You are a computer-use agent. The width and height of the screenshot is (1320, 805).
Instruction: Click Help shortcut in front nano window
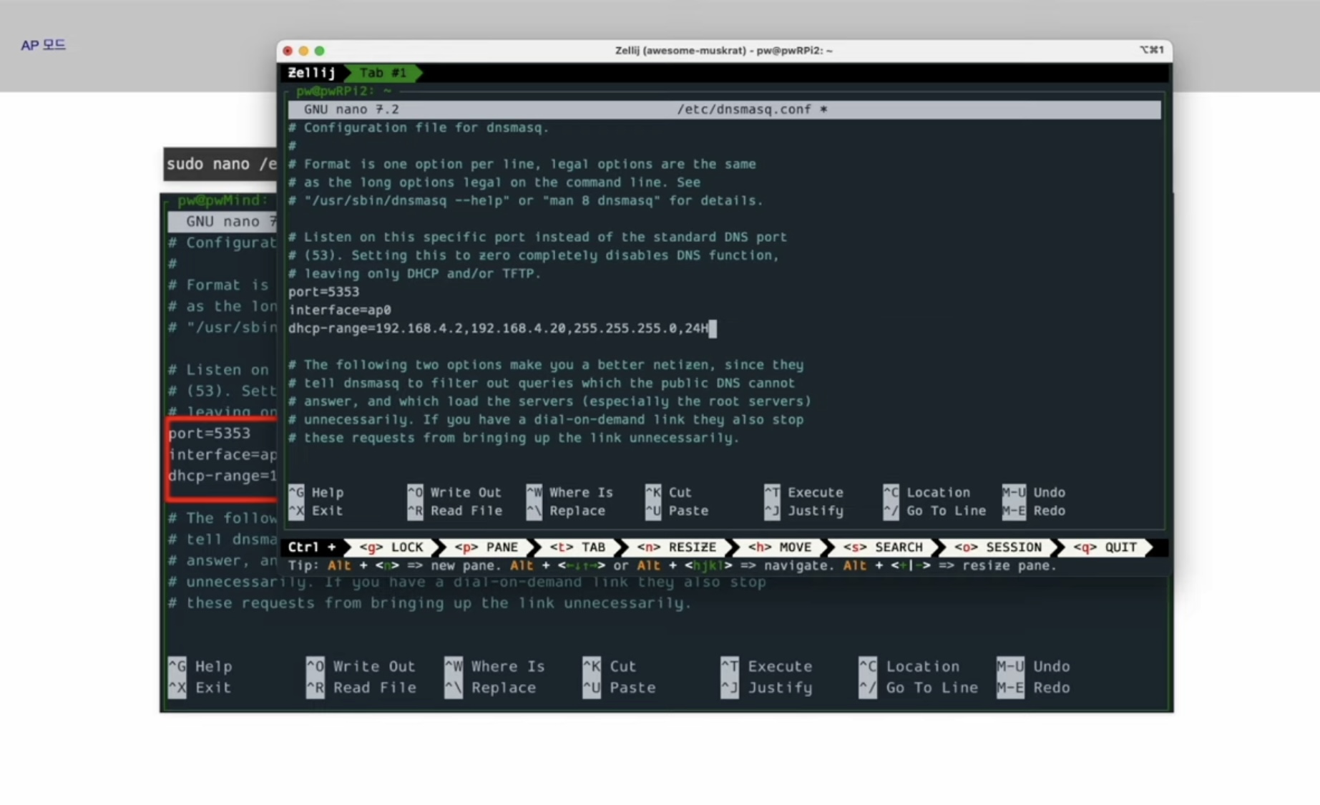pos(316,492)
